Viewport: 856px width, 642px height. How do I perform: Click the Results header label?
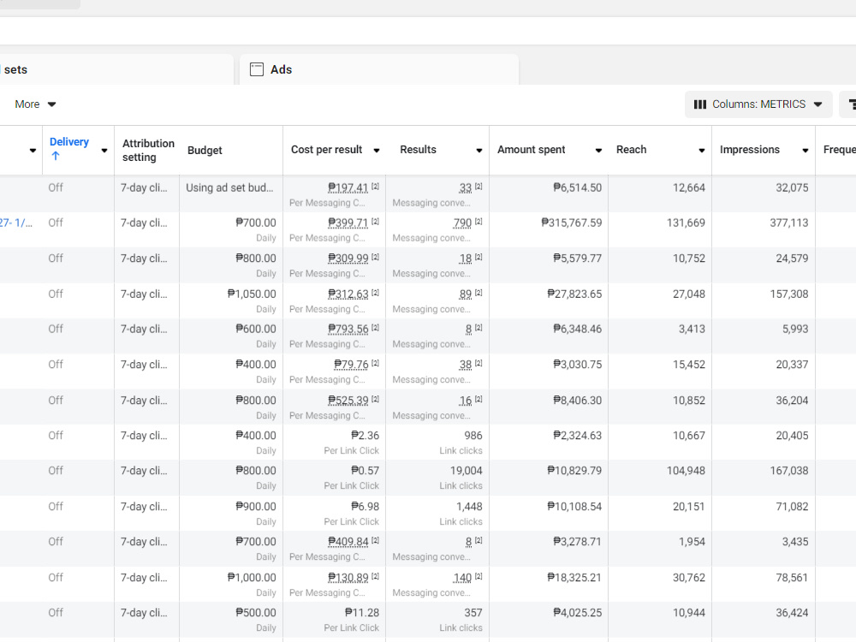[418, 150]
